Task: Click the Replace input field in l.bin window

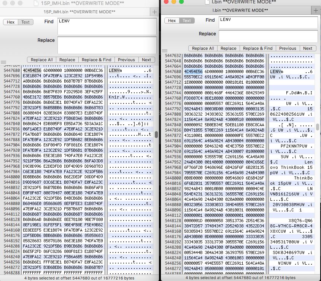Action: [x=268, y=36]
